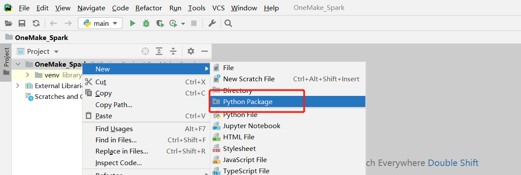521x175 pixels.
Task: Choose Replace in Files... menu entry
Action: [146, 151]
